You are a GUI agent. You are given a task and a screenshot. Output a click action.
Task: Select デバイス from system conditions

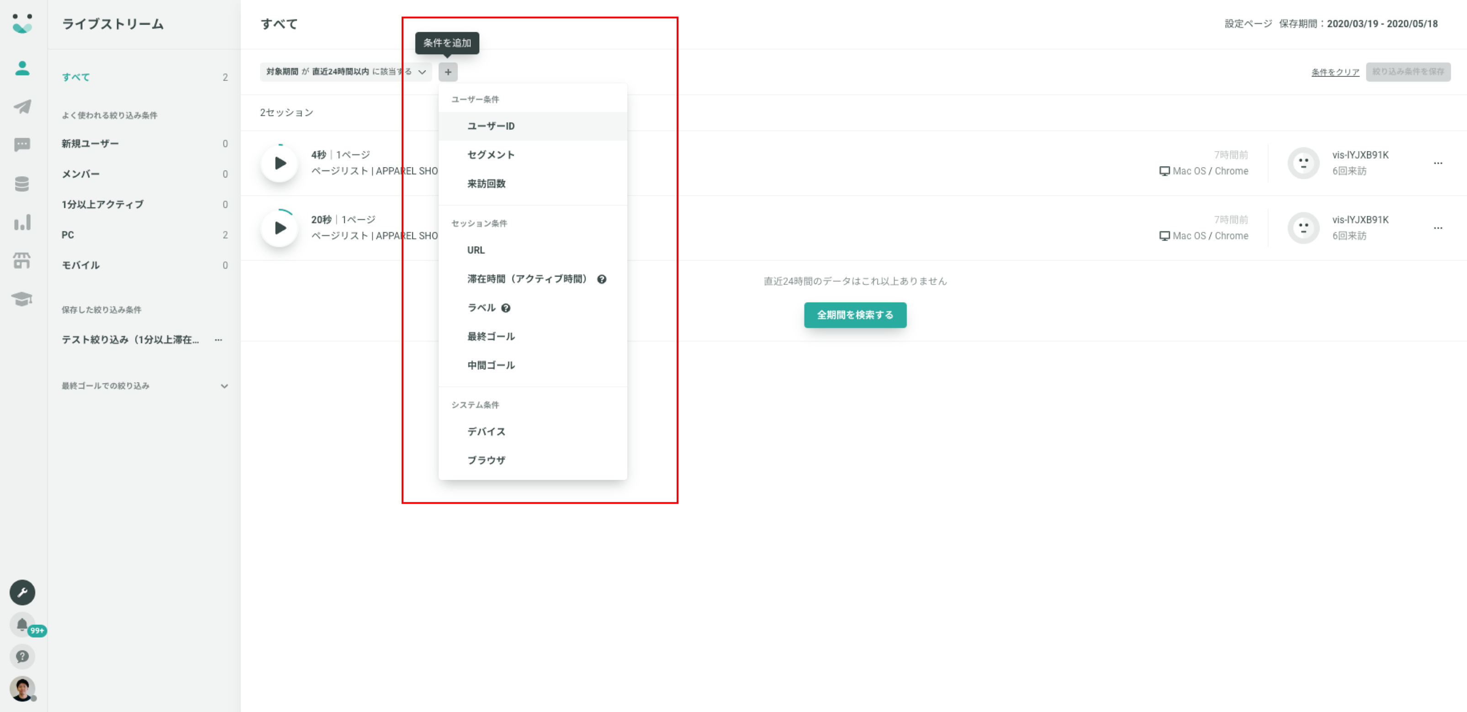coord(487,432)
